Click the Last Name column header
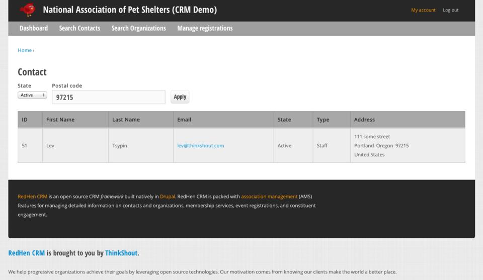The height and width of the screenshot is (280, 483). click(x=126, y=120)
